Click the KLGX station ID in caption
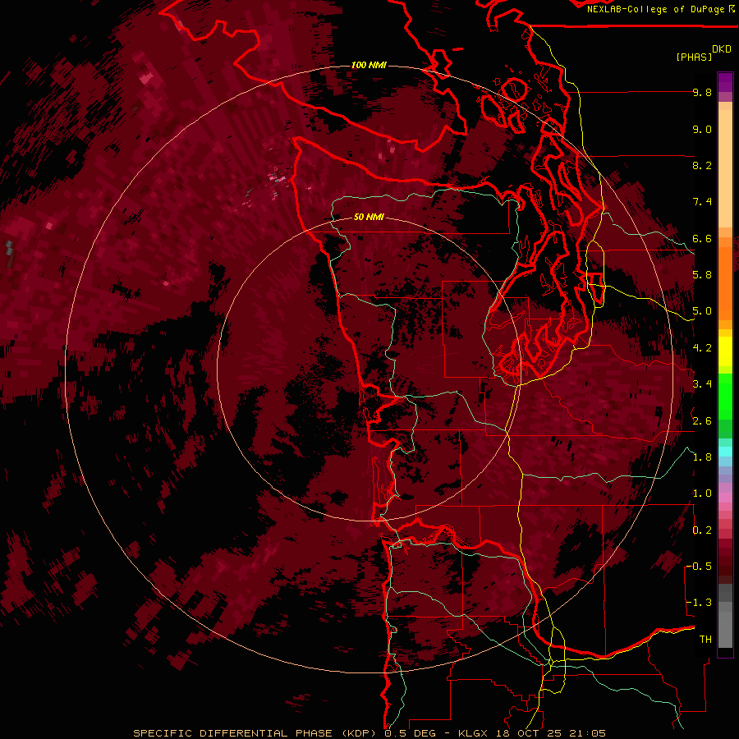The height and width of the screenshot is (739, 739). tap(472, 733)
